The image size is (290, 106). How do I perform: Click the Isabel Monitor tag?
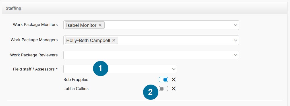click(x=81, y=25)
